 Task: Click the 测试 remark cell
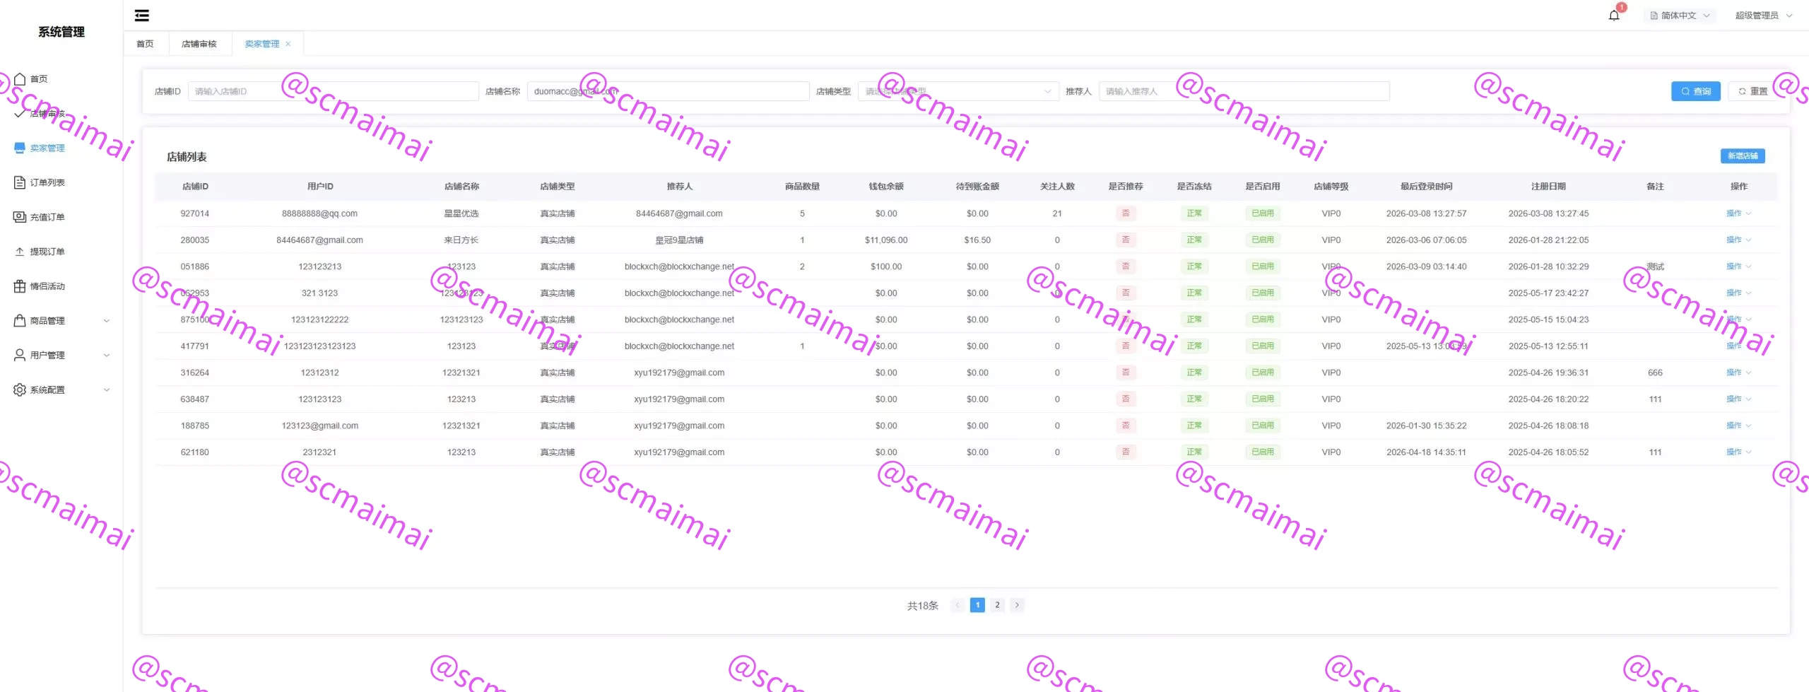pos(1655,266)
